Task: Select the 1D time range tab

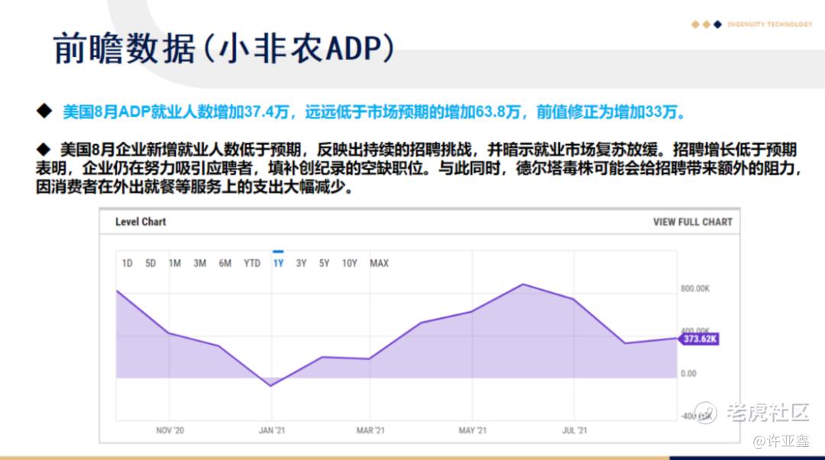Action: coord(127,263)
